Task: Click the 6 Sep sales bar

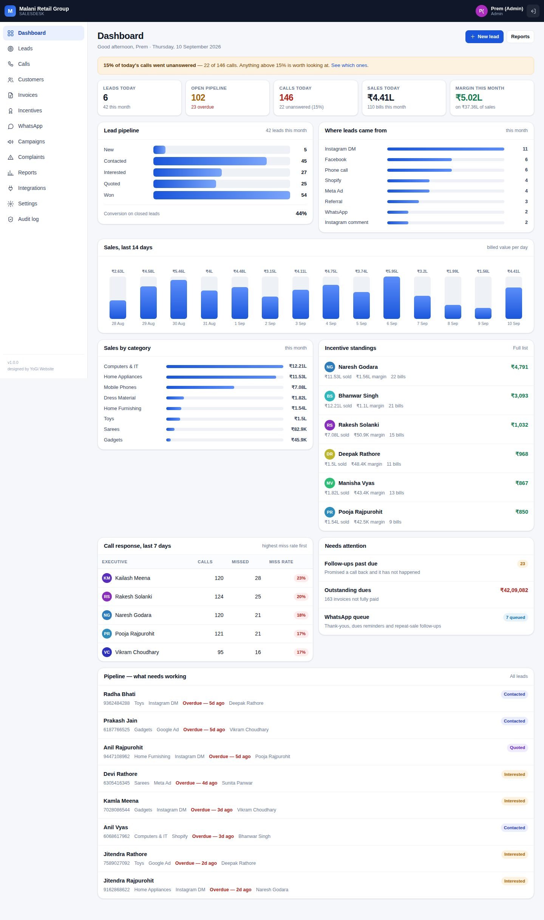Action: (x=392, y=298)
